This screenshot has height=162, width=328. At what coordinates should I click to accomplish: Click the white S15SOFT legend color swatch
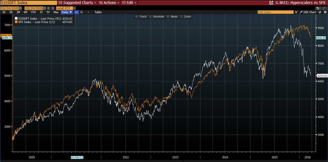click(x=16, y=18)
